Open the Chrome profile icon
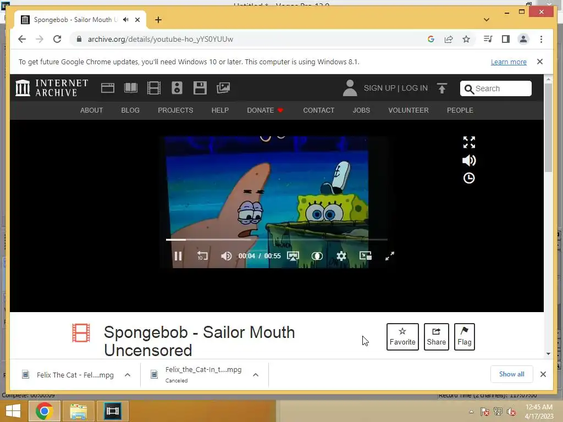This screenshot has height=422, width=563. click(523, 39)
